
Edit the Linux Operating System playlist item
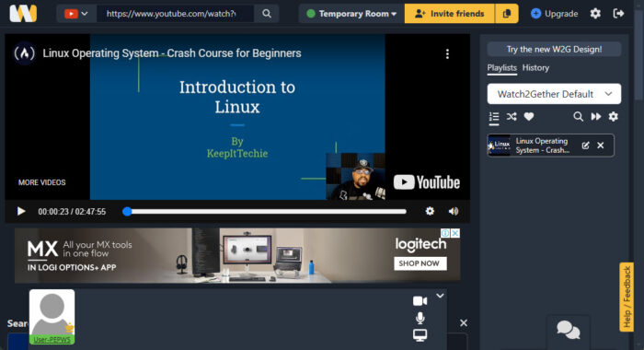(586, 146)
